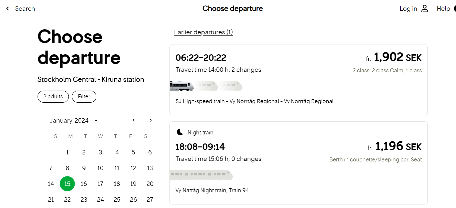Go back to Search
This screenshot has width=456, height=208.
[x=25, y=9]
